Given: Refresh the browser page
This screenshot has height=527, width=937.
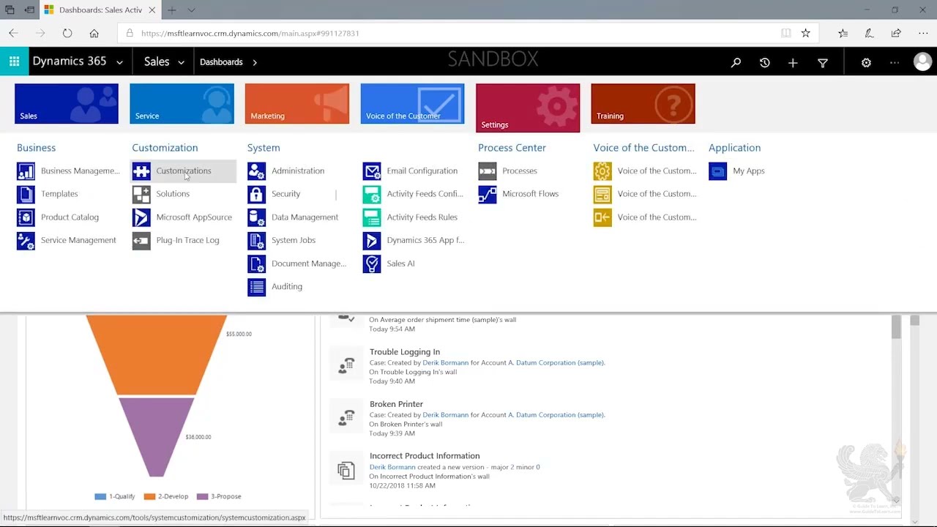Looking at the screenshot, I should 67,33.
